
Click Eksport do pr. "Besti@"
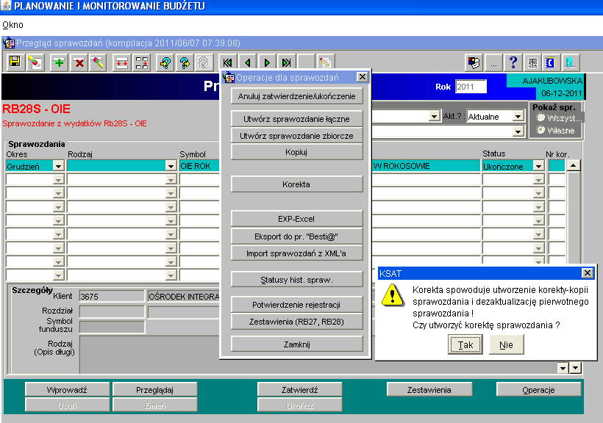coord(296,236)
